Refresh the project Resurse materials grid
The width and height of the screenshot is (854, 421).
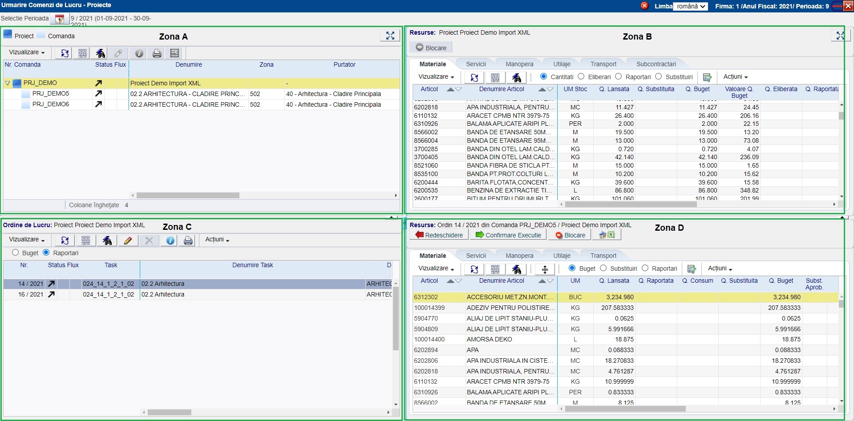tap(474, 78)
